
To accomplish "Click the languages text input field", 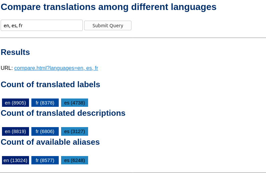I will [x=42, y=25].
